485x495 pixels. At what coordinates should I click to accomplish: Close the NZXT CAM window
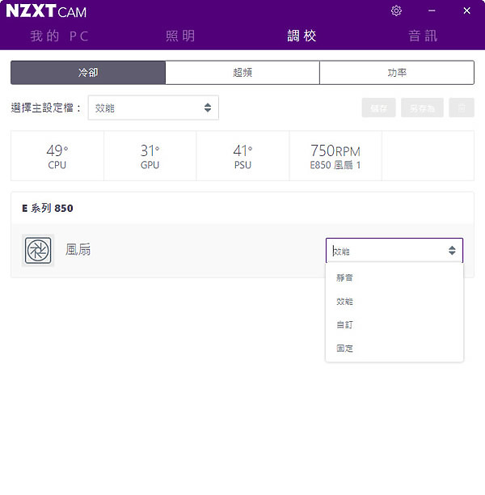tap(466, 11)
